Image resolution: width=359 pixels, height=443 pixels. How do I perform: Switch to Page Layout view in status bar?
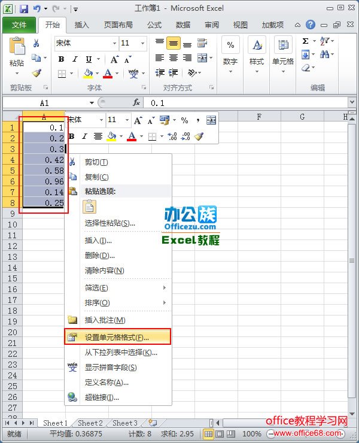220,433
